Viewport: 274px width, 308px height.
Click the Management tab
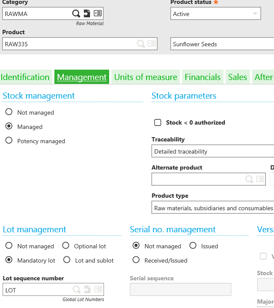[x=82, y=77]
